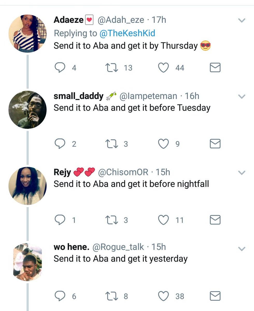Image resolution: width=254 pixels, height=311 pixels.
Task: Open wo hene.'s profile avatar
Action: [x=27, y=262]
